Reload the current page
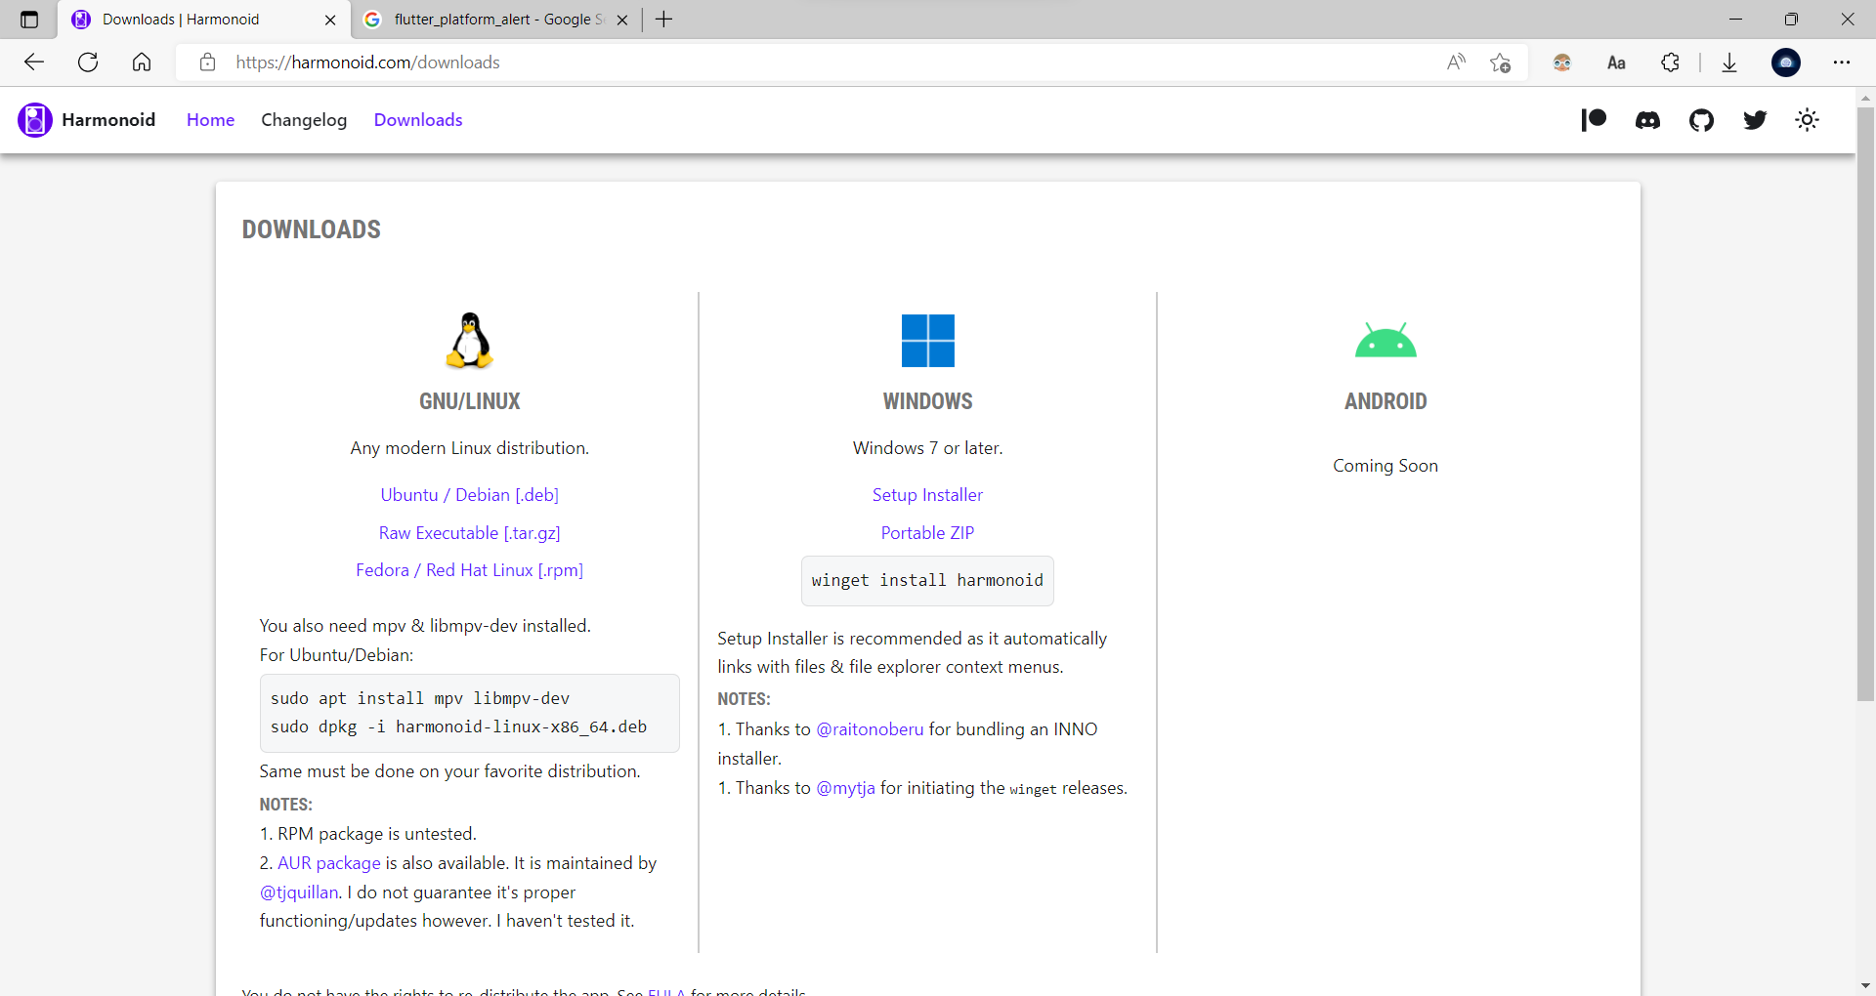 88,62
